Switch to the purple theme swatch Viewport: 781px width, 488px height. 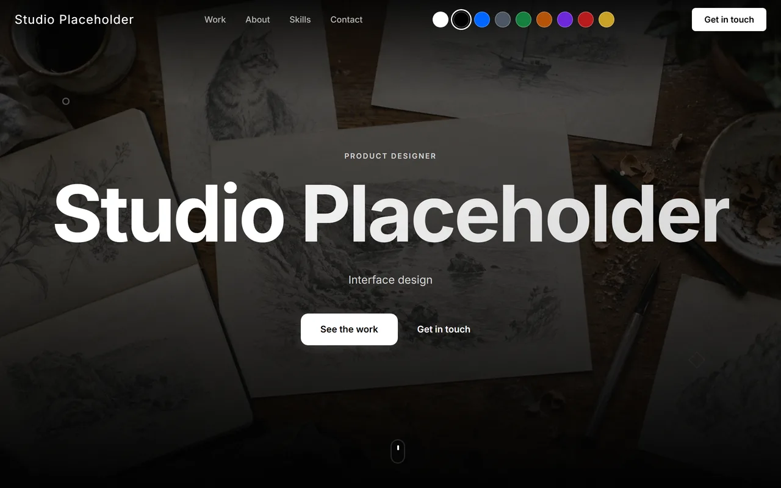(x=565, y=20)
